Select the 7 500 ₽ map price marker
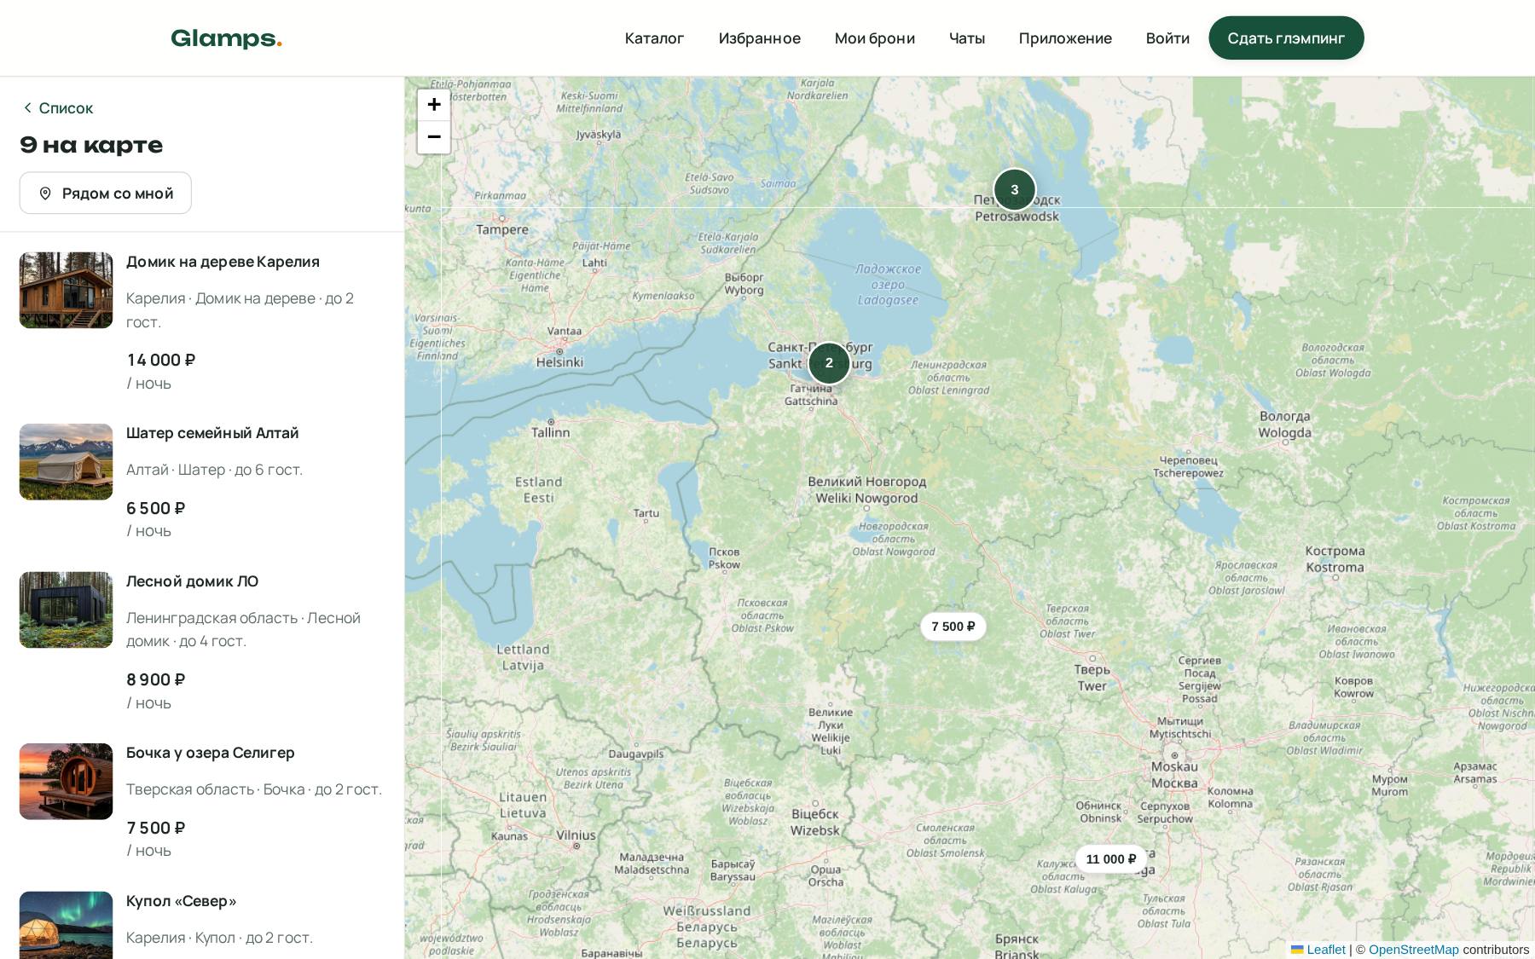The width and height of the screenshot is (1535, 959). tap(953, 627)
